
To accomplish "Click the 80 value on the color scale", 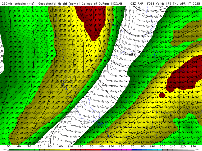I will (x=40, y=146).
